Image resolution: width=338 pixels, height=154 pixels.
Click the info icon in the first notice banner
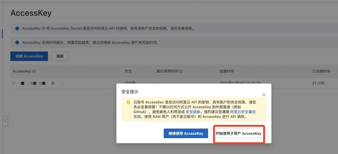17,28
